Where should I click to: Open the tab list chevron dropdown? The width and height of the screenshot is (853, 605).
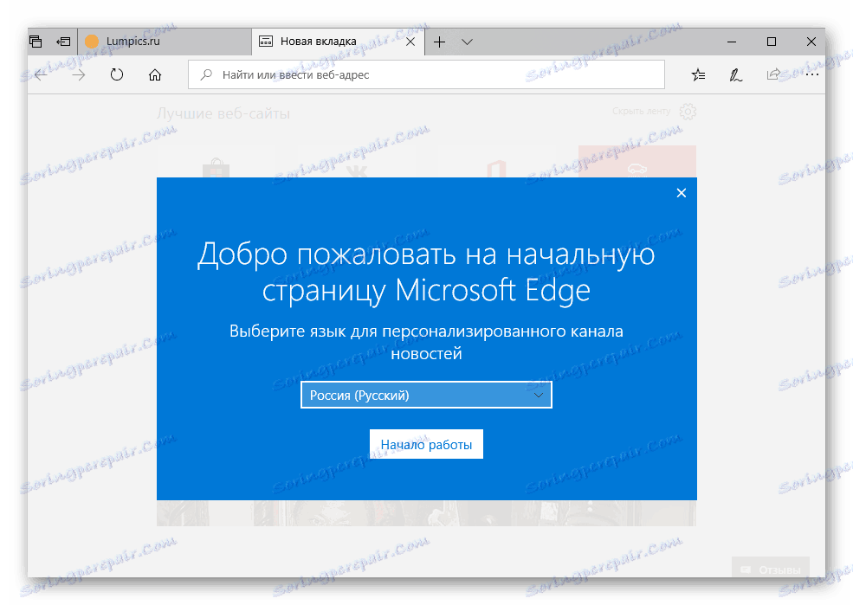[467, 41]
